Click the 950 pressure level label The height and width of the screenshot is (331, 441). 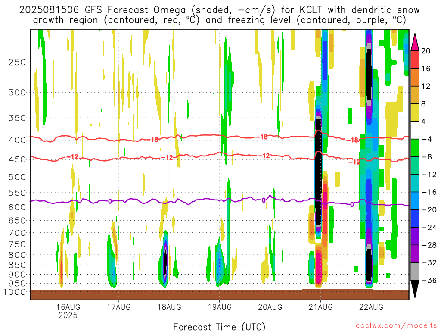[17, 284]
